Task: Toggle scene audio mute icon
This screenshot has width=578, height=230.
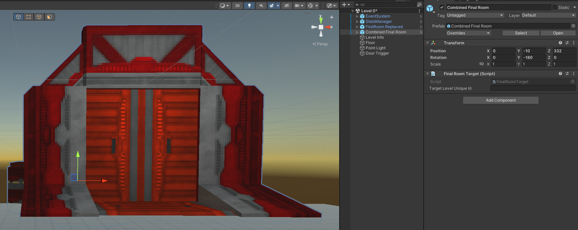Action: click(x=261, y=6)
